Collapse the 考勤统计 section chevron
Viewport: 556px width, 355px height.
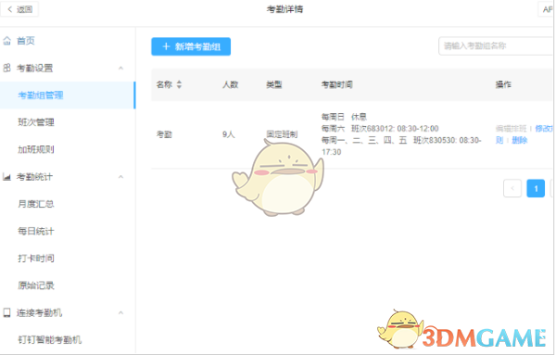120,177
